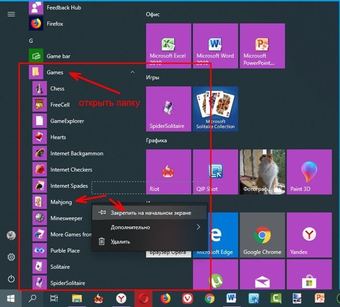This screenshot has height=307, width=340.
Task: Open PowerPoint from the taskbar
Action: [x=320, y=299]
